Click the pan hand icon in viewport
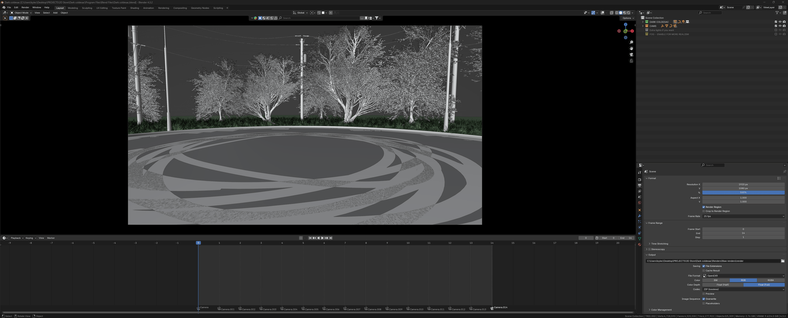Viewport: 788px width, 318px height. pos(631,48)
